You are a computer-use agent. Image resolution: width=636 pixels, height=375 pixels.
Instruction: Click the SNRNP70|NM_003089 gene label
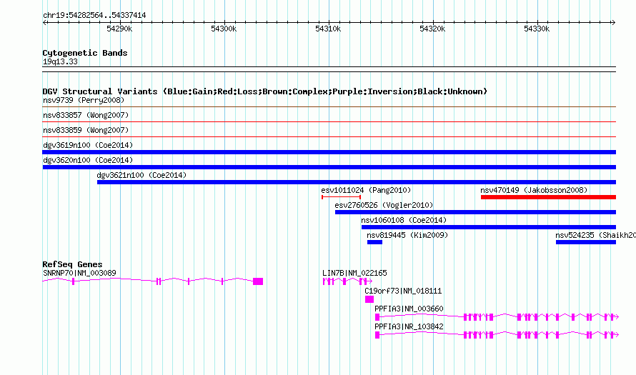[79, 273]
